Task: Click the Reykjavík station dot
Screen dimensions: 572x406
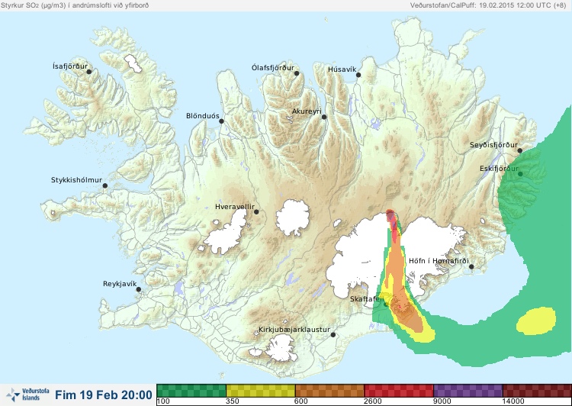Action: point(139,289)
